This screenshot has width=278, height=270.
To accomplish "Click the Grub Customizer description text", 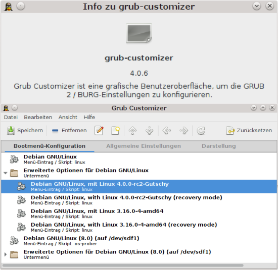I will [x=139, y=90].
